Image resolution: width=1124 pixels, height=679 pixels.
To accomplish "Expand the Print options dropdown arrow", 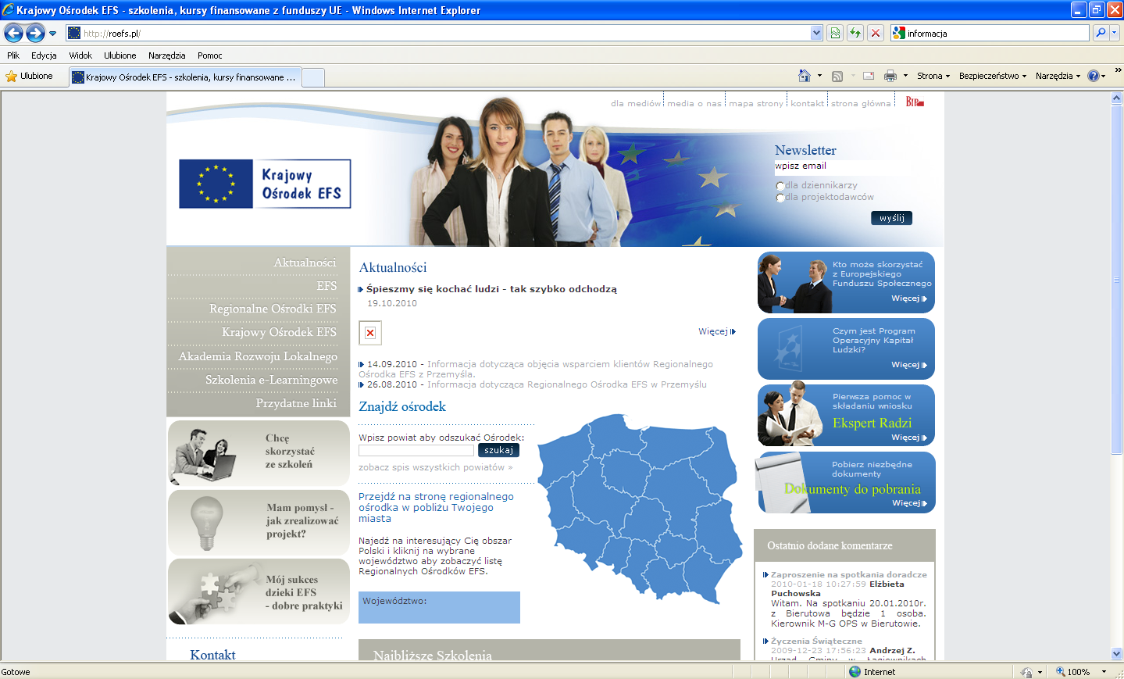I will pos(905,76).
